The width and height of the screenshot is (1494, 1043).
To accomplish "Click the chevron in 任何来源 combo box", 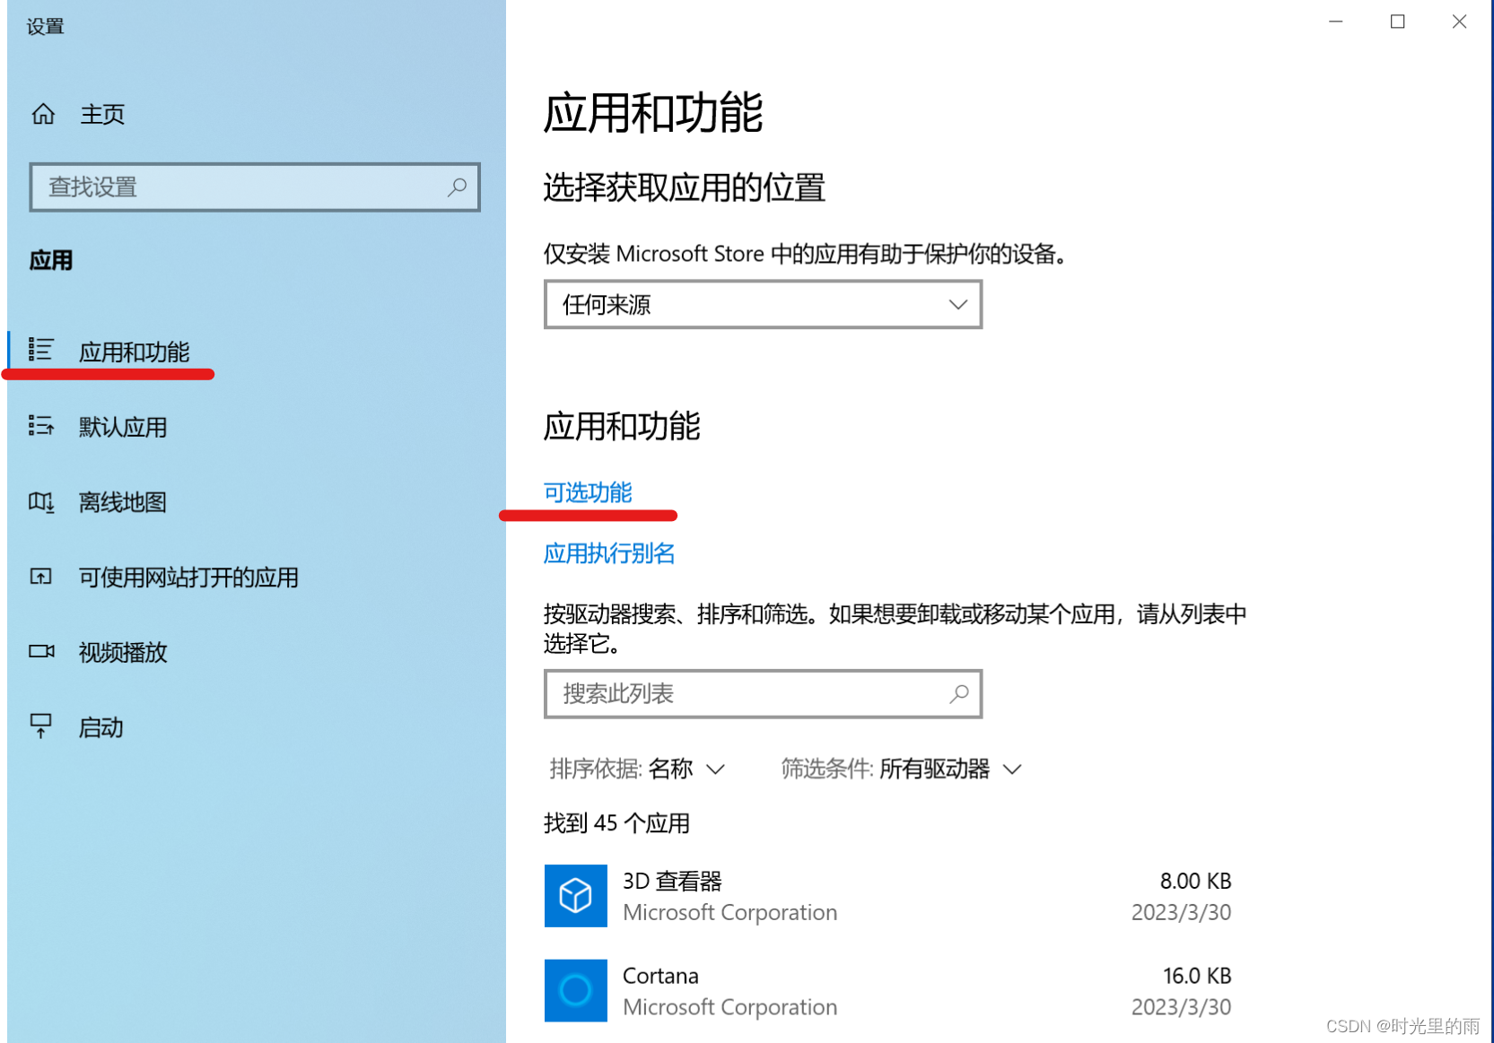I will tap(957, 305).
